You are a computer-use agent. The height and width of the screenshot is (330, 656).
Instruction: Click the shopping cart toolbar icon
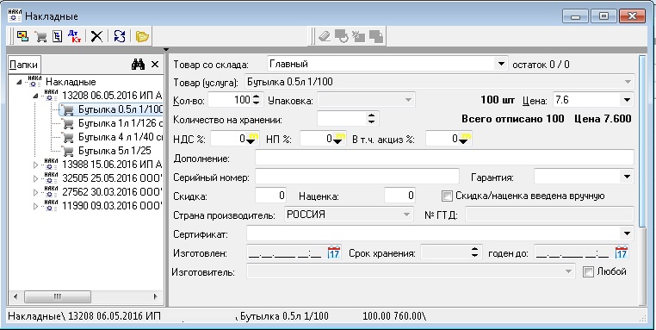coord(40,36)
